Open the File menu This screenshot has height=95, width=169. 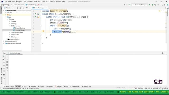click(6, 2)
